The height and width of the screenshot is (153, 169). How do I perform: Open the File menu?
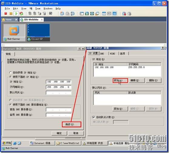point(7,8)
